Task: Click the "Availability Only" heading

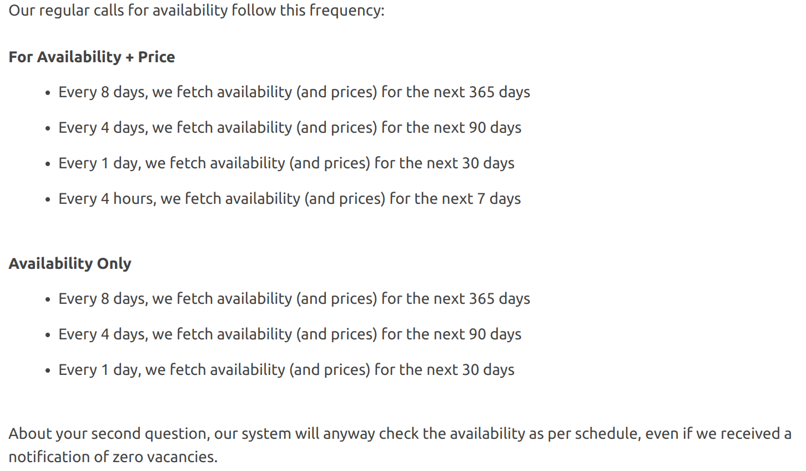Action: tap(70, 263)
